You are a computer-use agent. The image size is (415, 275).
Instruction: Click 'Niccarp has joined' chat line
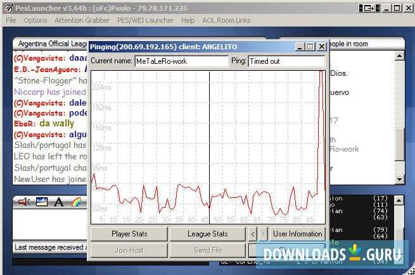[50, 92]
